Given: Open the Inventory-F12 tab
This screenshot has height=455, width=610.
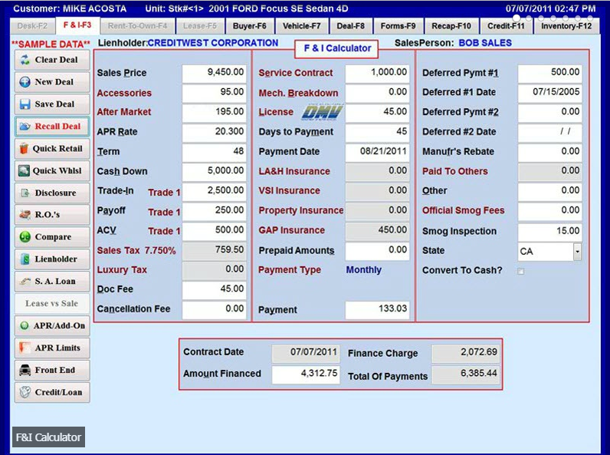Looking at the screenshot, I should (x=566, y=26).
